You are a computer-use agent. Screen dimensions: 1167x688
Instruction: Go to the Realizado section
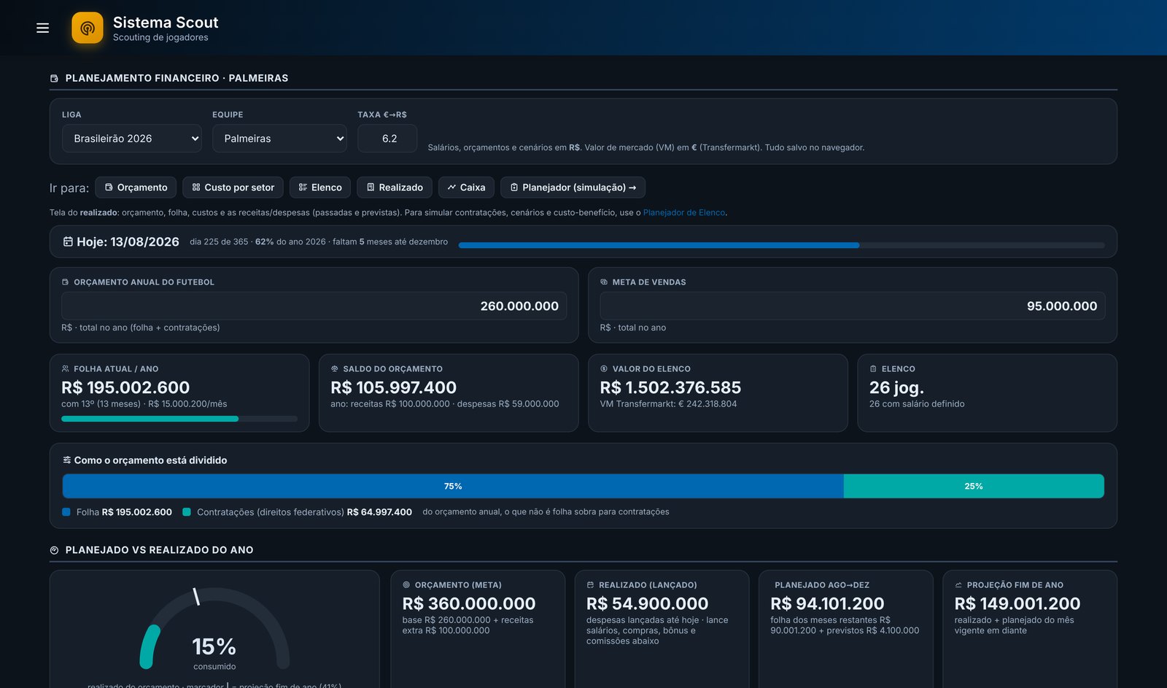[x=395, y=188]
